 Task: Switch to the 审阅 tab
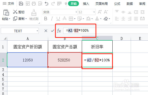click(x=142, y=4)
